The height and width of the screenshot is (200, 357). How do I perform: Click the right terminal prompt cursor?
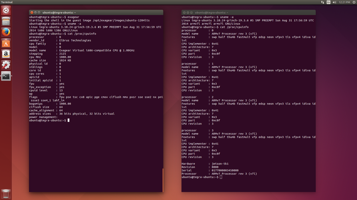tap(221, 177)
